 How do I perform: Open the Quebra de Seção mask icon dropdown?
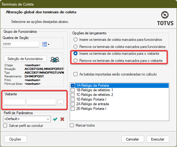coord(46,44)
